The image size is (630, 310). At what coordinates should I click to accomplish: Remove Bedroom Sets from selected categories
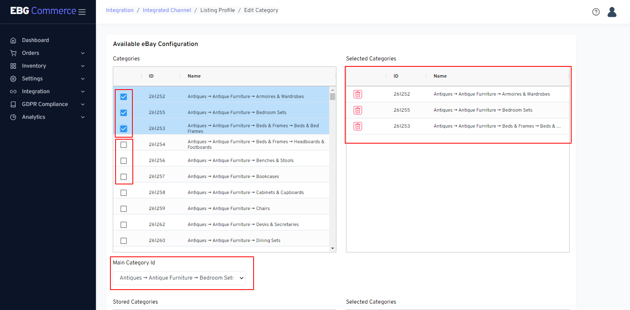coord(358,110)
